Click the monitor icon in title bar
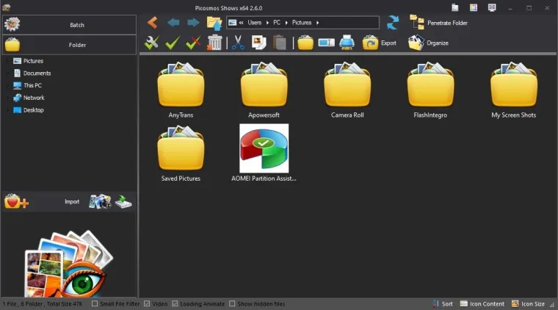 pos(492,8)
